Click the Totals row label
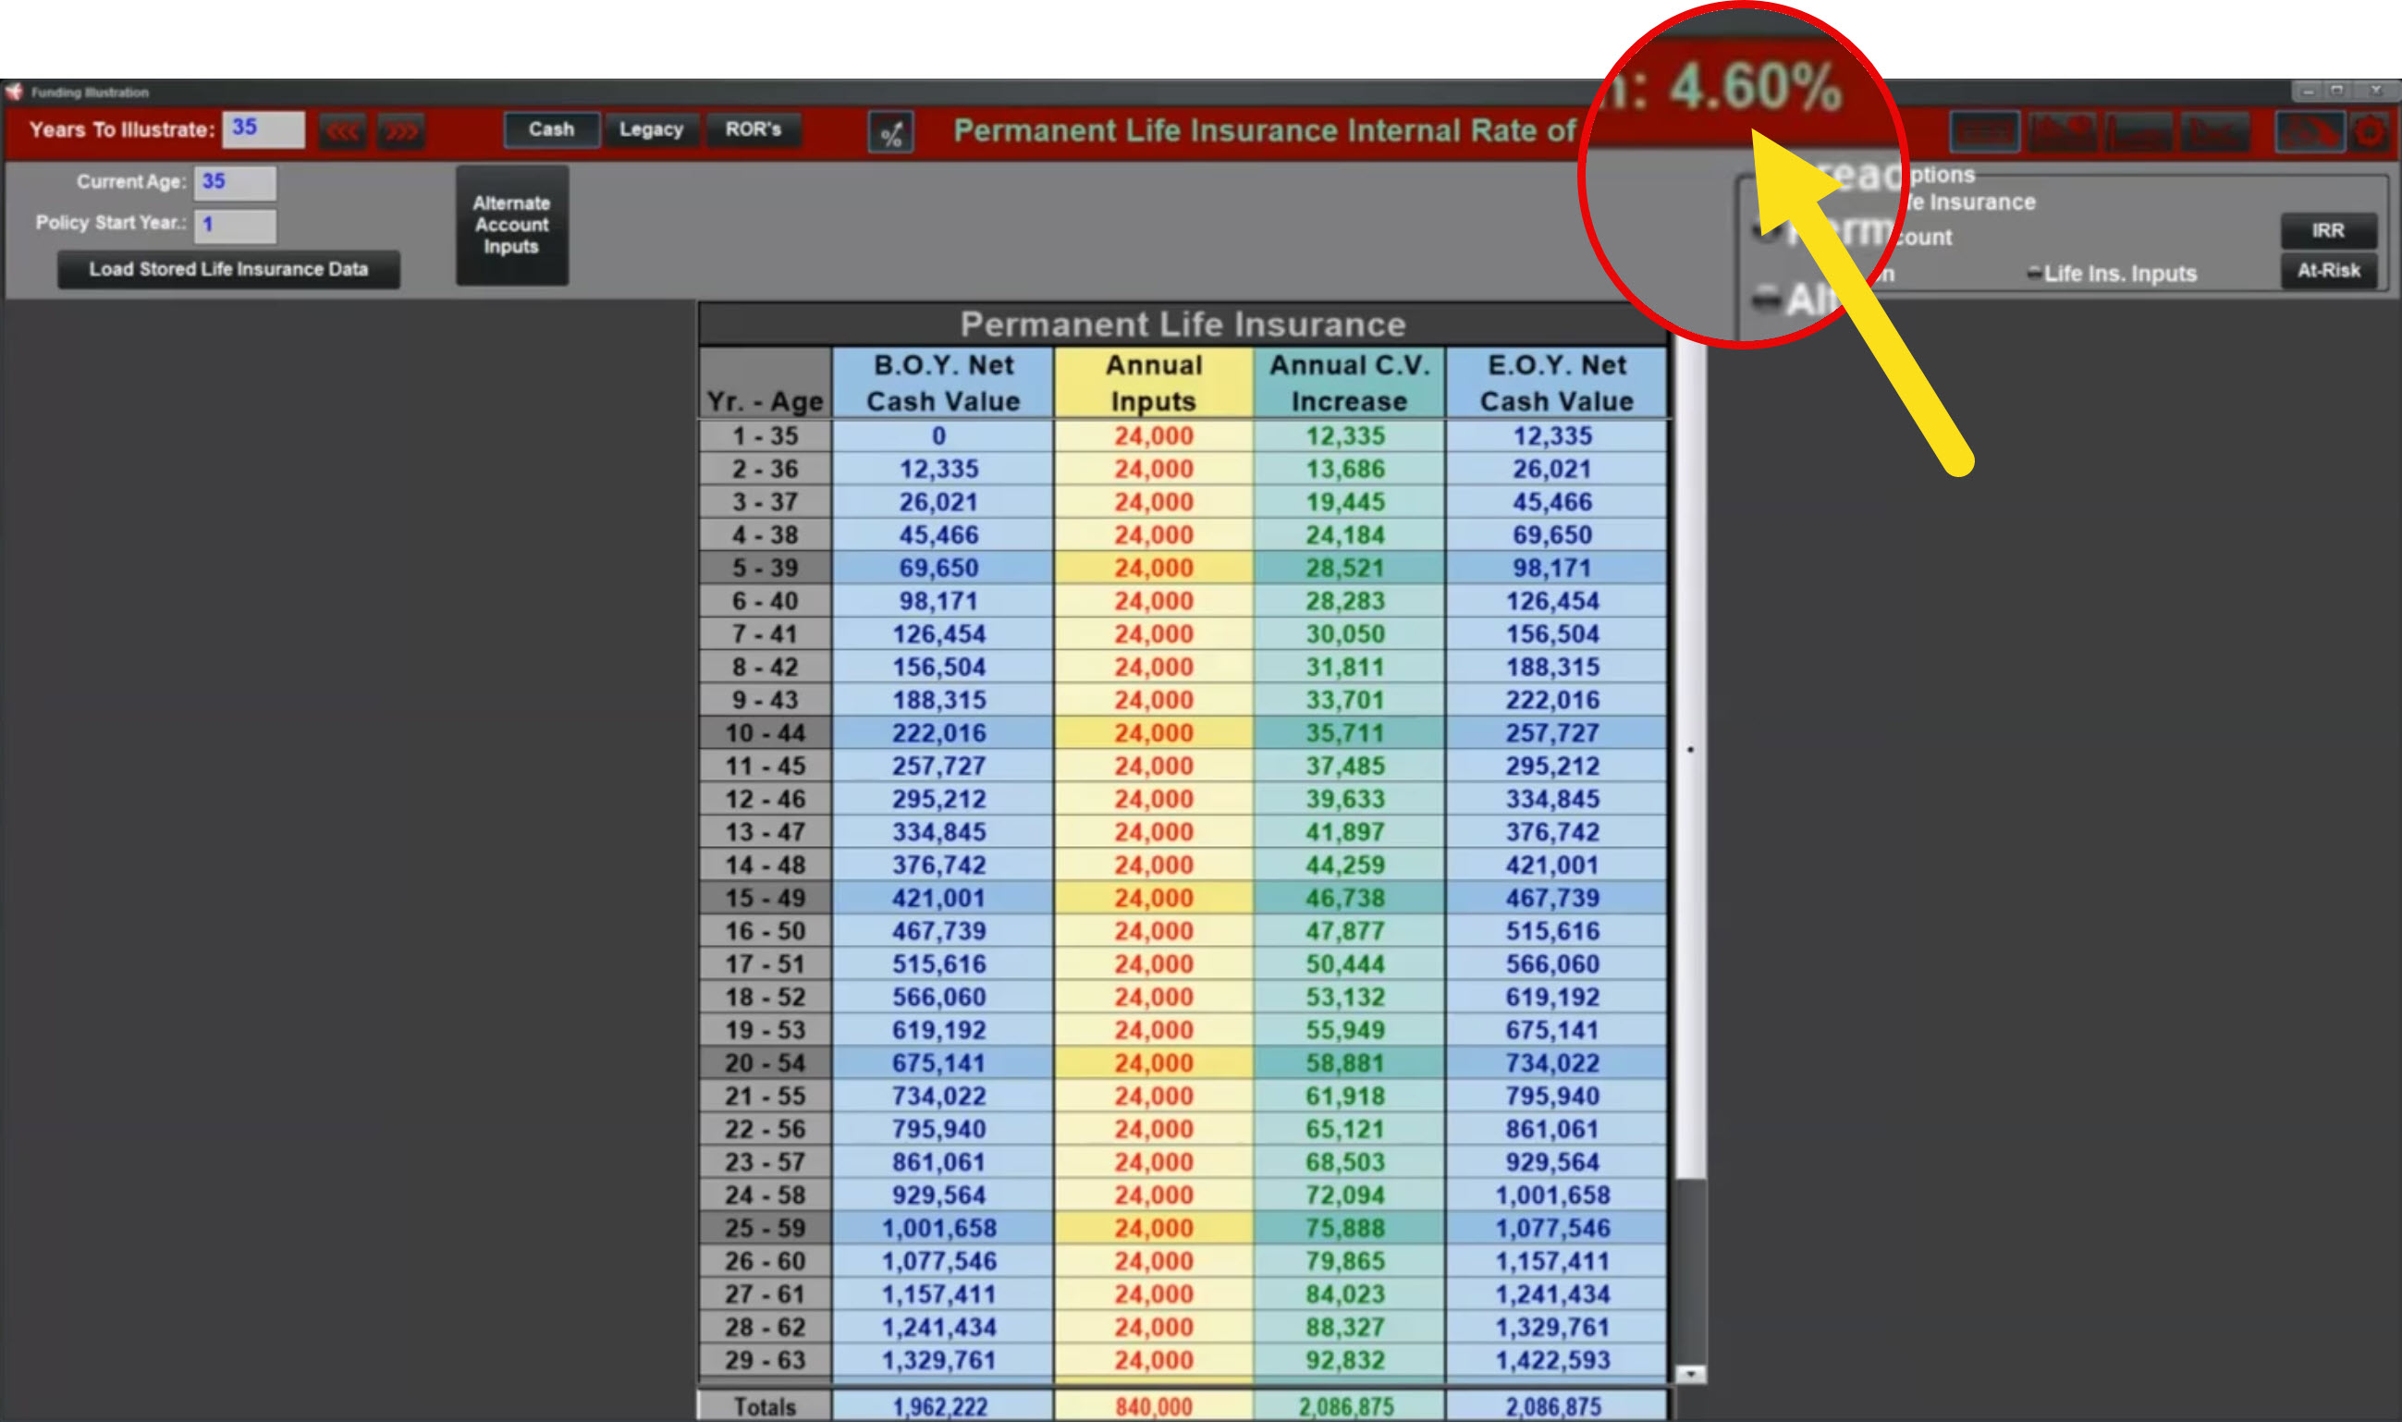 (x=765, y=1405)
